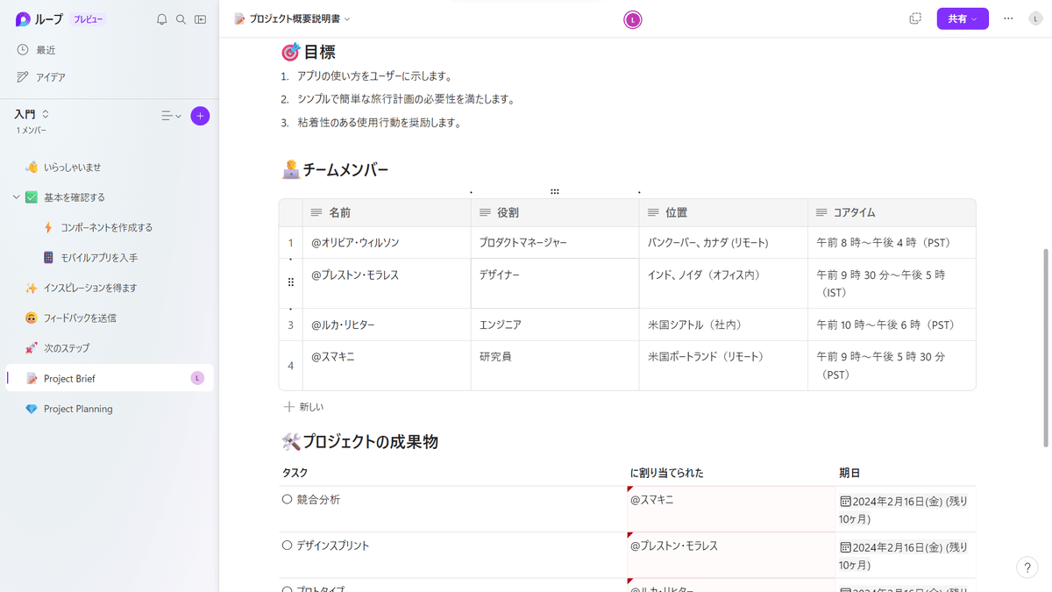Image resolution: width=1052 pixels, height=592 pixels.
Task: Click the gem icon beside Project Planning
Action: click(x=32, y=409)
